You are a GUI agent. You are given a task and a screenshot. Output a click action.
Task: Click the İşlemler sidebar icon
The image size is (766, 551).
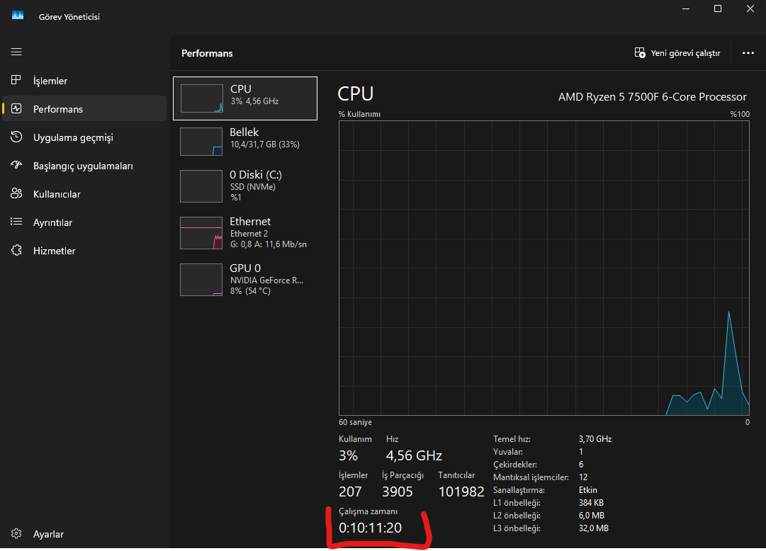(16, 80)
